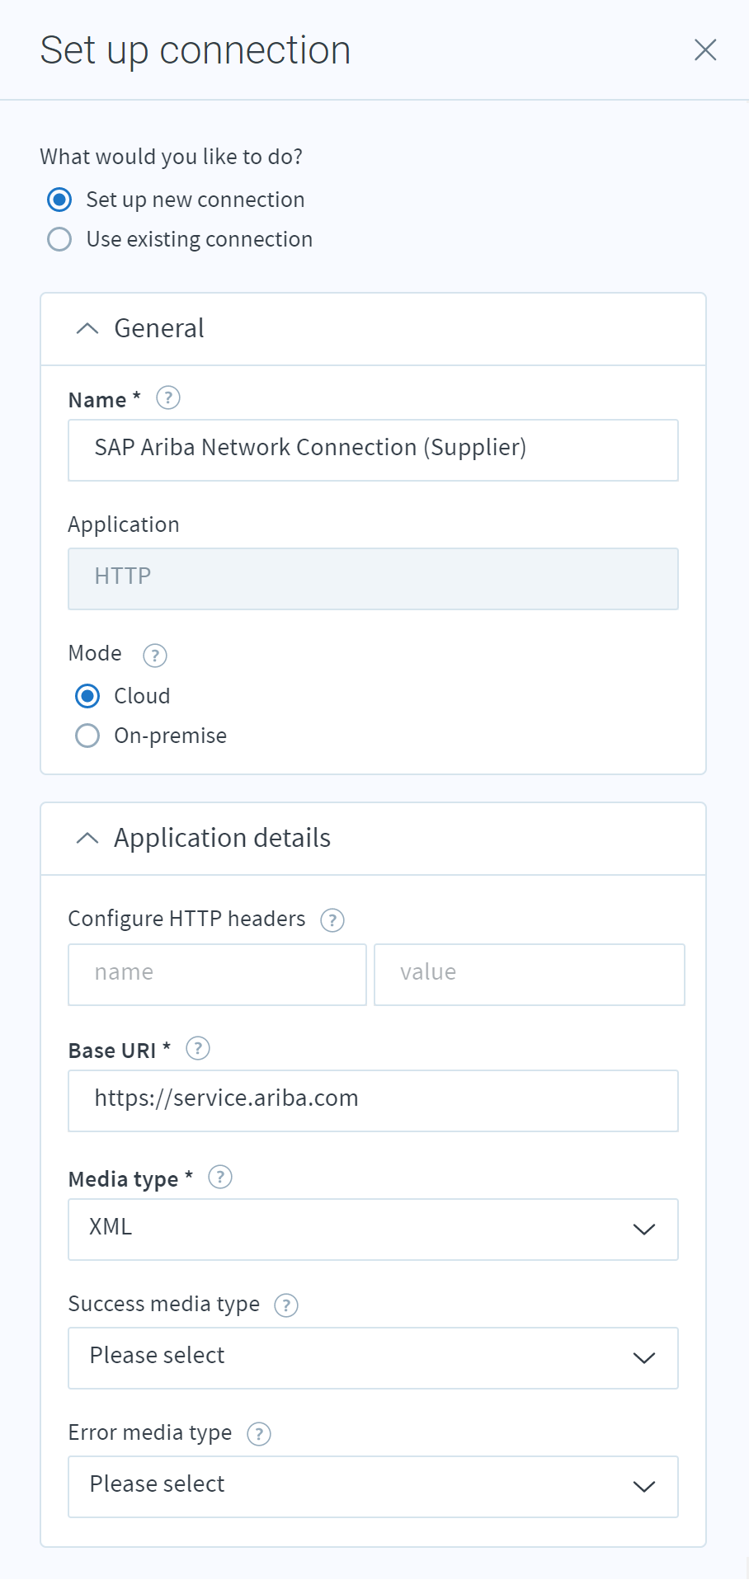The height and width of the screenshot is (1580, 749).
Task: Open the Media type XML dropdown
Action: 373,1230
